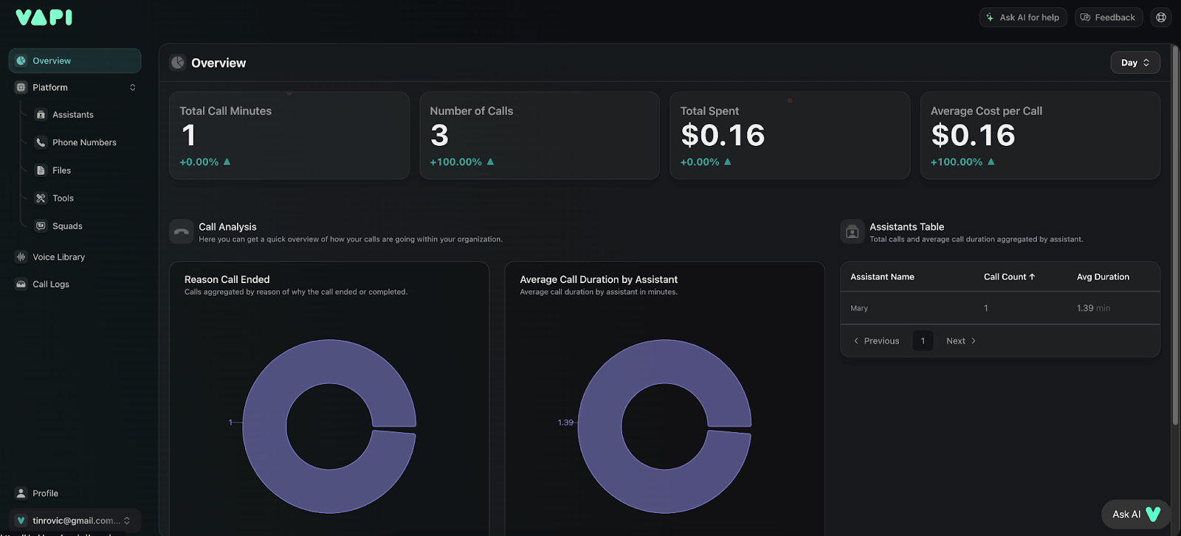1181x536 pixels.
Task: Click the Reason Call Ended title
Action: coord(227,279)
